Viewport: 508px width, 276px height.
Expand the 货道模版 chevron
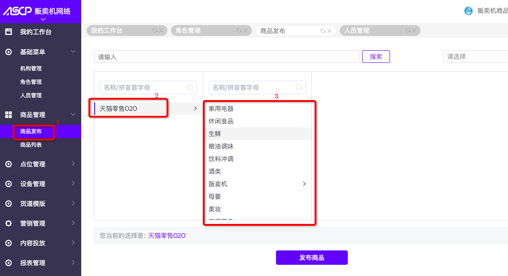click(x=73, y=203)
